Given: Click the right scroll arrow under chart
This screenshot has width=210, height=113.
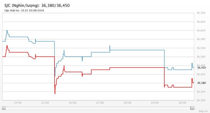Looking at the screenshot, I should (x=192, y=108).
